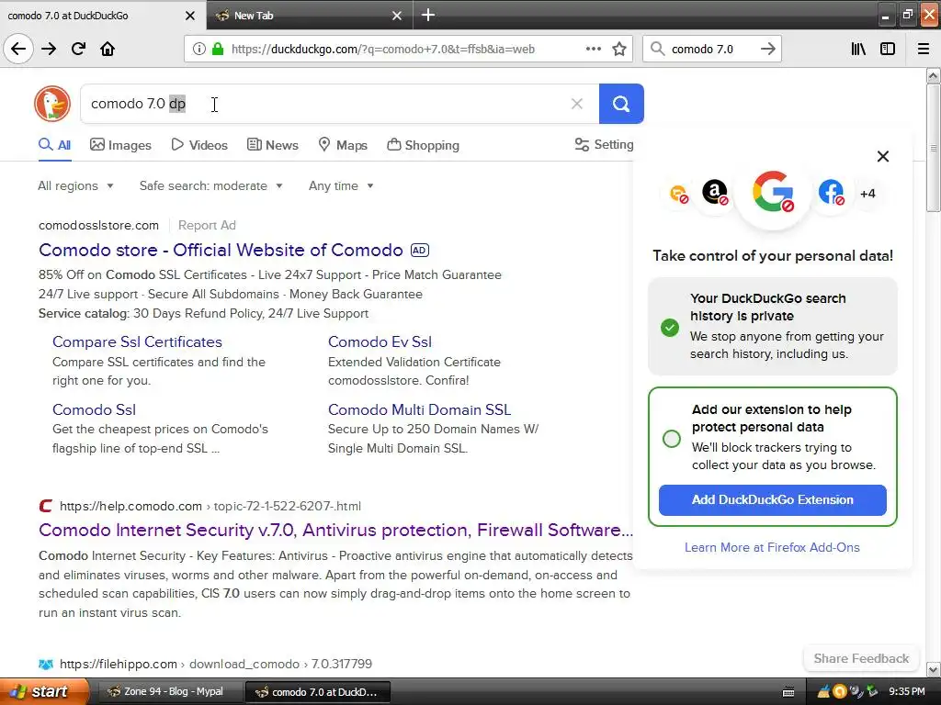The height and width of the screenshot is (705, 941).
Task: Click the scrollbar down arrow
Action: [x=934, y=669]
